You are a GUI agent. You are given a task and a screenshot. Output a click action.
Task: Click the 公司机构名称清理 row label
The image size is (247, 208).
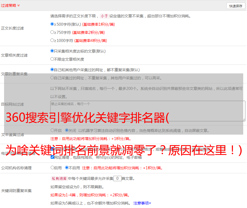coord(16,168)
